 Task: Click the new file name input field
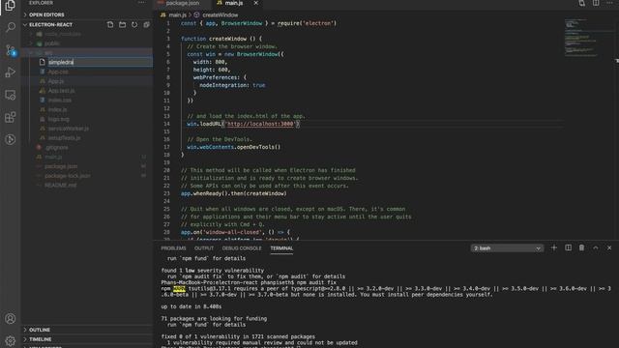tap(100, 62)
